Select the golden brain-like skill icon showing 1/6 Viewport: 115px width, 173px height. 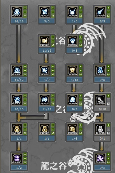tap(72, 129)
